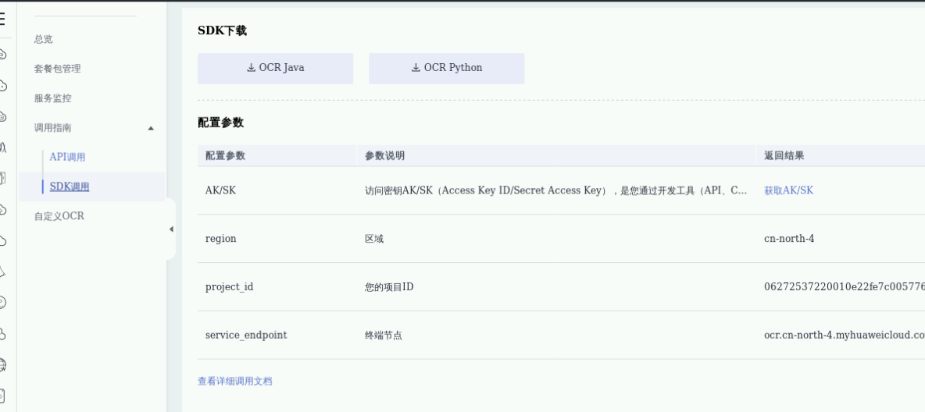Click the cn-north-4 region value
925x412 pixels.
[x=789, y=239]
